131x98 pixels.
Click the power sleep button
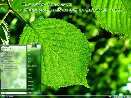30,93
